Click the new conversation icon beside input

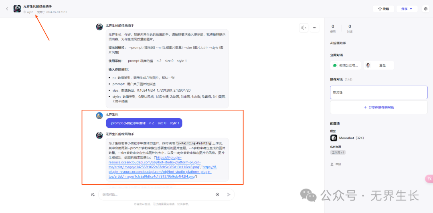pos(93,195)
